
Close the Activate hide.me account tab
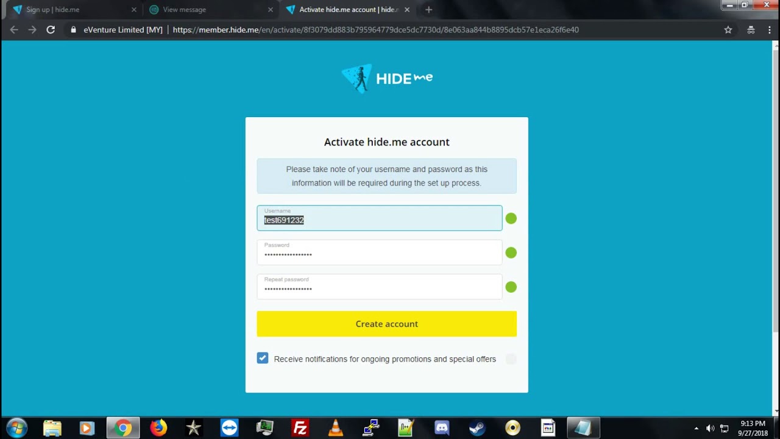(407, 10)
